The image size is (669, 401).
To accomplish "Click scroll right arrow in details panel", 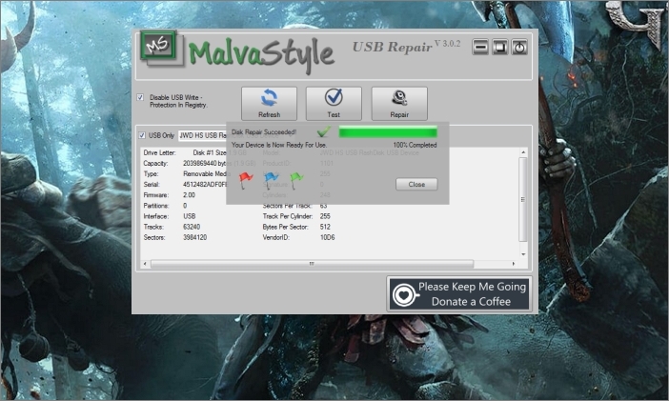I will point(513,264).
